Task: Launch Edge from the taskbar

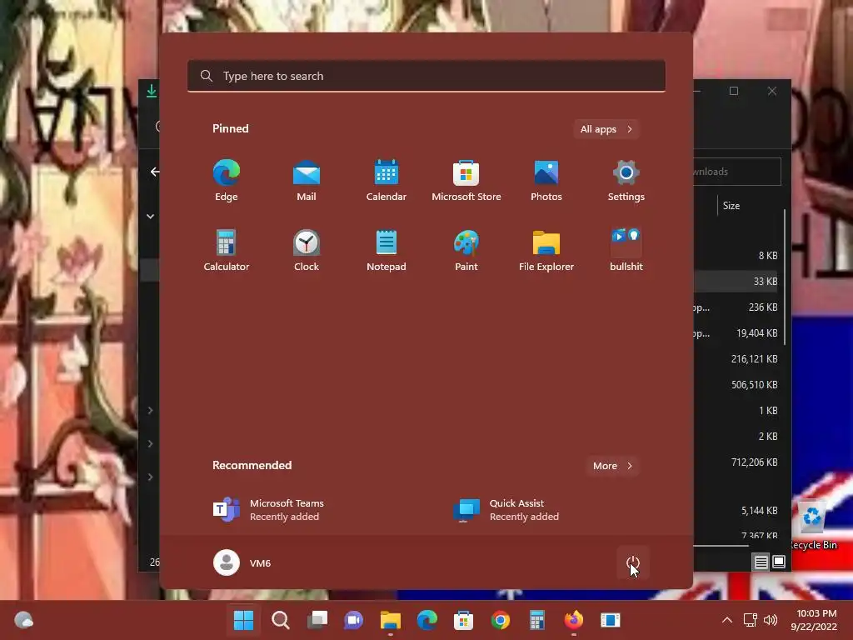Action: (427, 620)
